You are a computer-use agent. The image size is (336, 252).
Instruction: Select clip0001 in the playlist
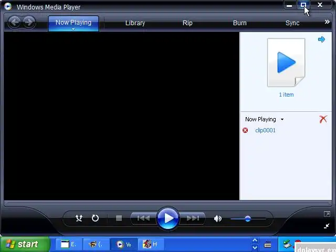pyautogui.click(x=265, y=130)
